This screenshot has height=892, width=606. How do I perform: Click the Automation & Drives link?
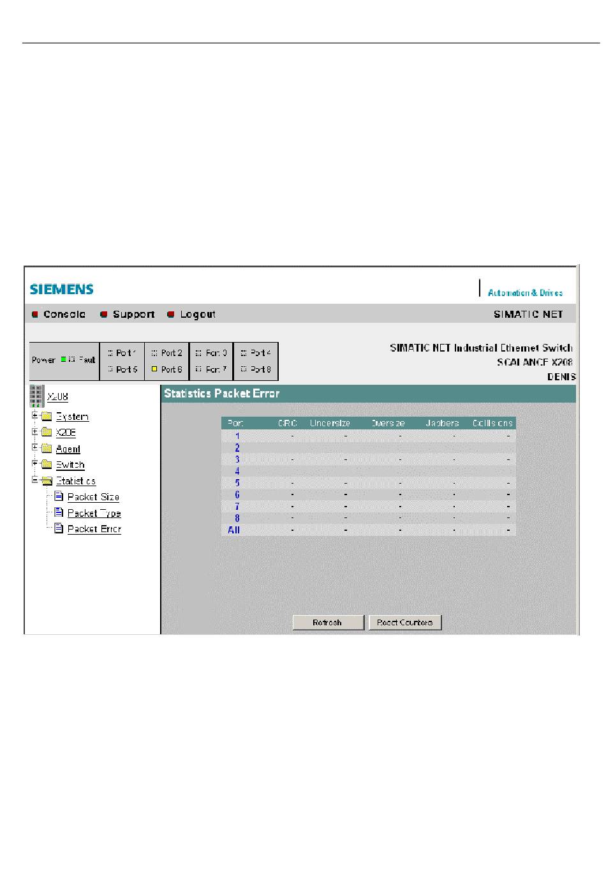tap(525, 293)
